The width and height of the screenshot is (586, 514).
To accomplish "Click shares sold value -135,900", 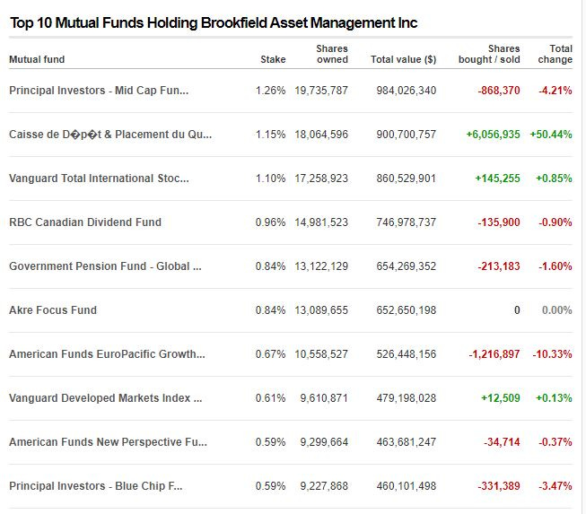I will (x=499, y=222).
